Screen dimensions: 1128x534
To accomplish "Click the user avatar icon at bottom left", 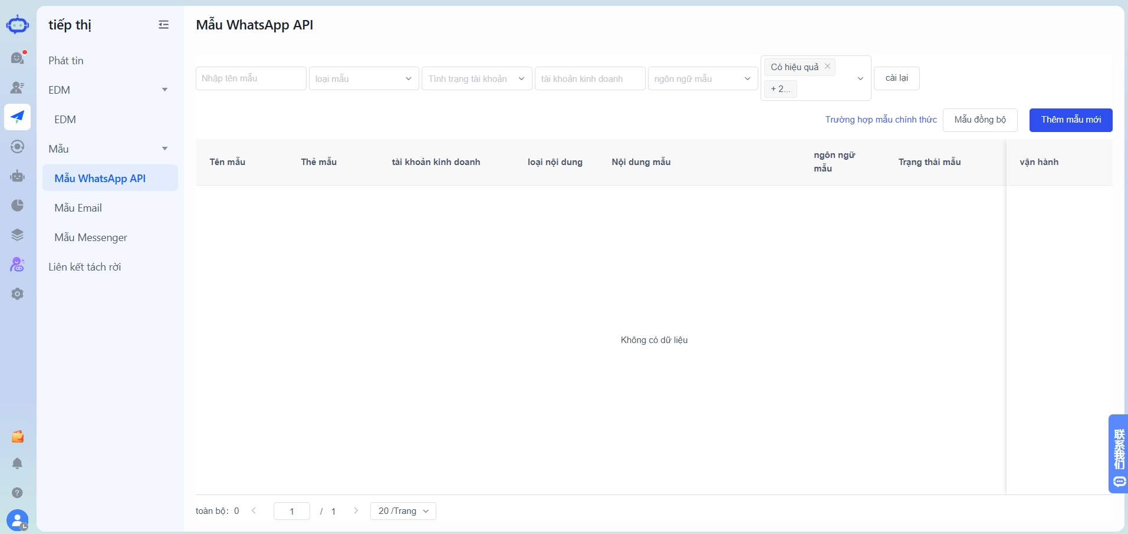I will click(18, 520).
